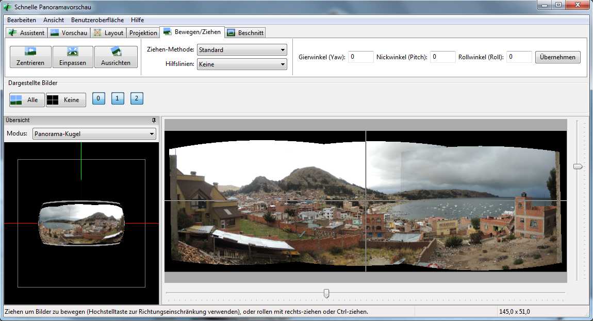
Task: Toggle image 1 visibility
Action: (x=118, y=99)
